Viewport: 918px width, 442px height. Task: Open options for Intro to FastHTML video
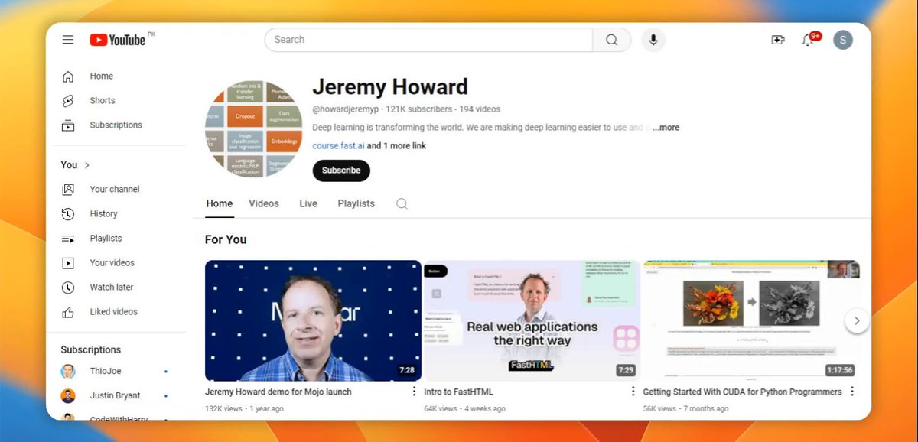coord(633,392)
